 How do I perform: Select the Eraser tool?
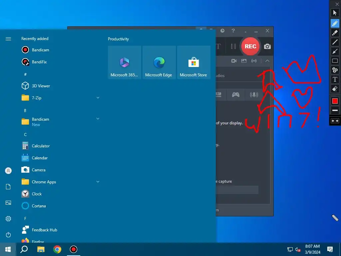(x=335, y=89)
